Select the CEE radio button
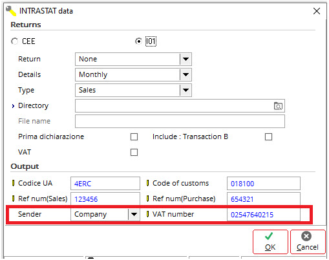Screen dimensions: 329x260 point(14,41)
